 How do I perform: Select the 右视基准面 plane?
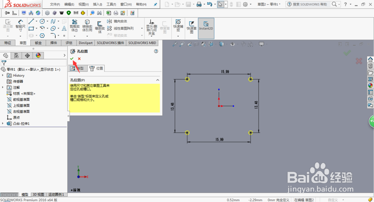tap(18, 111)
